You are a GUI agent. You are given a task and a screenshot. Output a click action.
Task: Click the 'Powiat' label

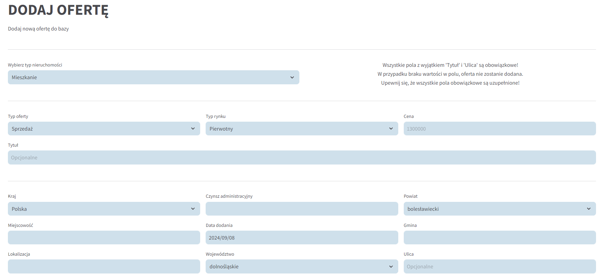point(411,196)
